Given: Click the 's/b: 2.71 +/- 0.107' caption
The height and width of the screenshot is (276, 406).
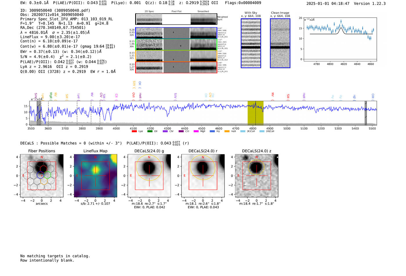Looking at the screenshot, I should (95, 204).
